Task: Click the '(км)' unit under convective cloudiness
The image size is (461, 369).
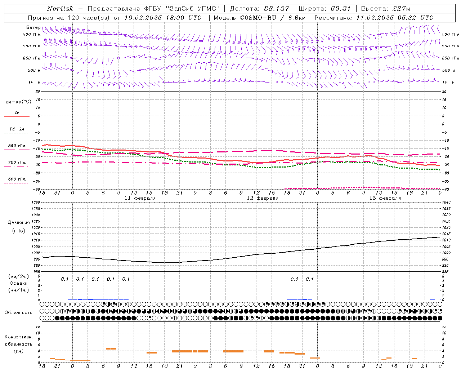Action: (x=19, y=351)
